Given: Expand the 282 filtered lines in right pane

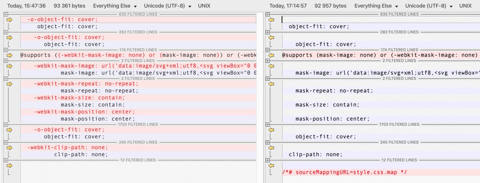Looking at the screenshot, I should [x=267, y=32].
